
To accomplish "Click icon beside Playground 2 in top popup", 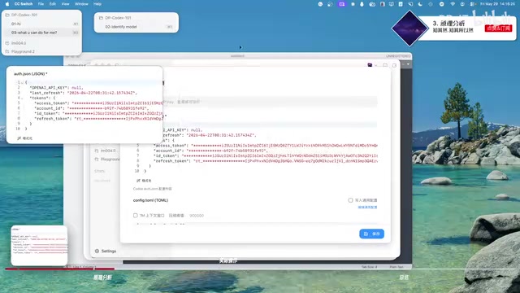I will tap(7, 51).
